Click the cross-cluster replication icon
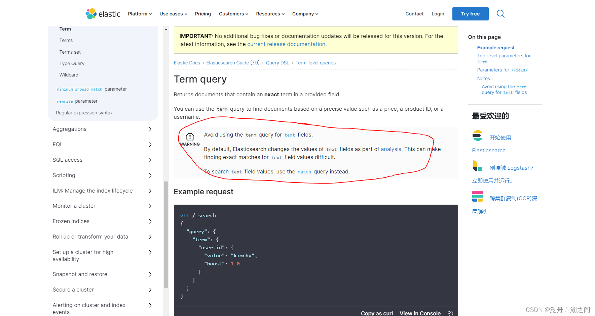Viewport: 595px width, 316px height. [x=477, y=196]
